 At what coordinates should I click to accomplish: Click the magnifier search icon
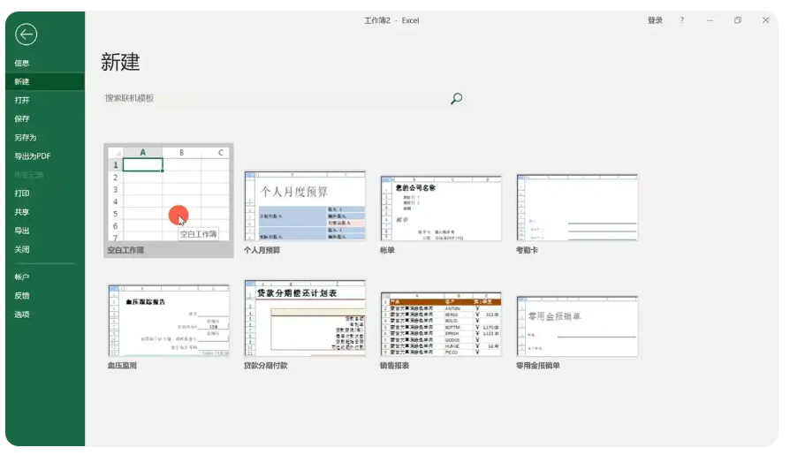click(x=456, y=99)
